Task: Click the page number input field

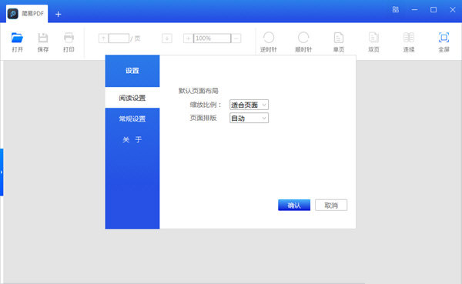Action: pos(119,38)
